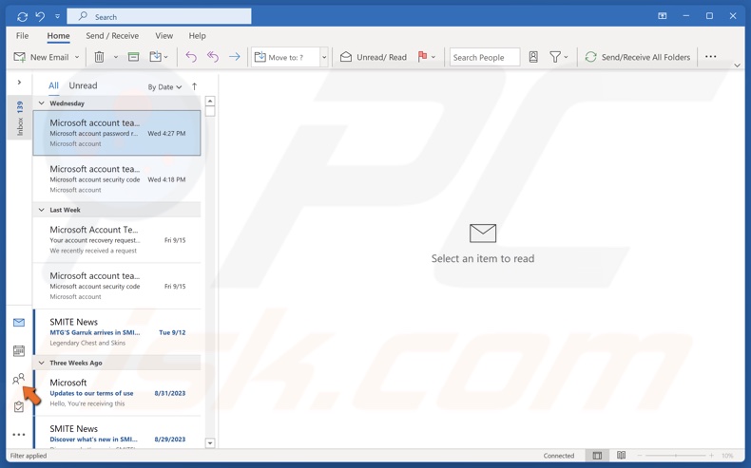The image size is (751, 468).
Task: Collapse the Wednesday group
Action: point(42,103)
